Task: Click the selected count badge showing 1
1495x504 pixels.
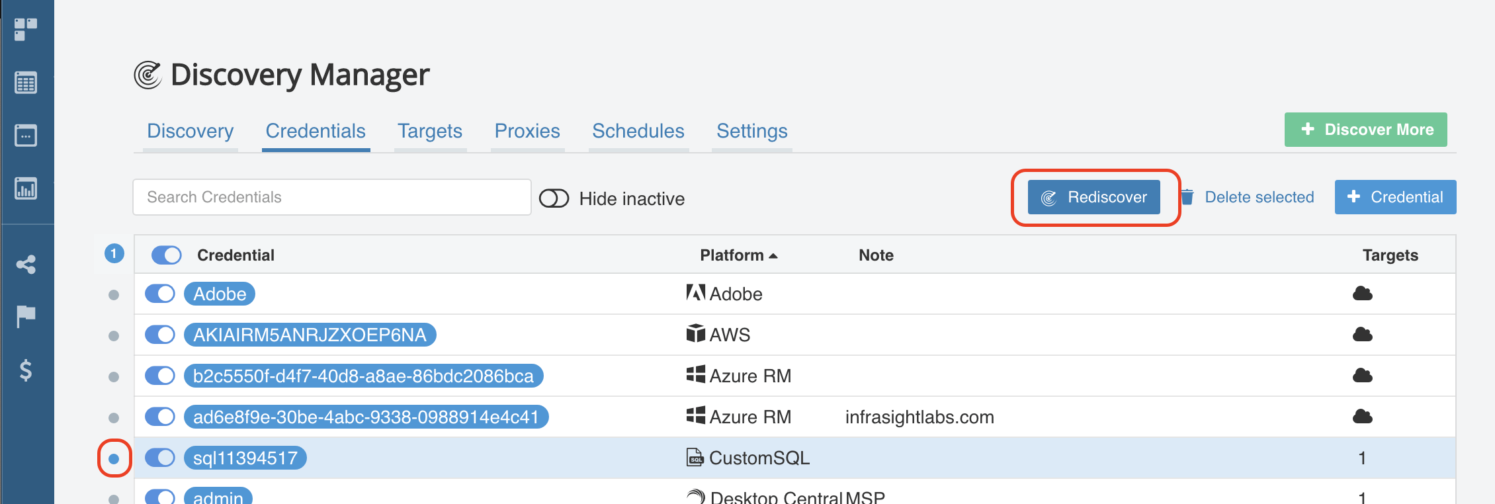Action: [x=114, y=253]
